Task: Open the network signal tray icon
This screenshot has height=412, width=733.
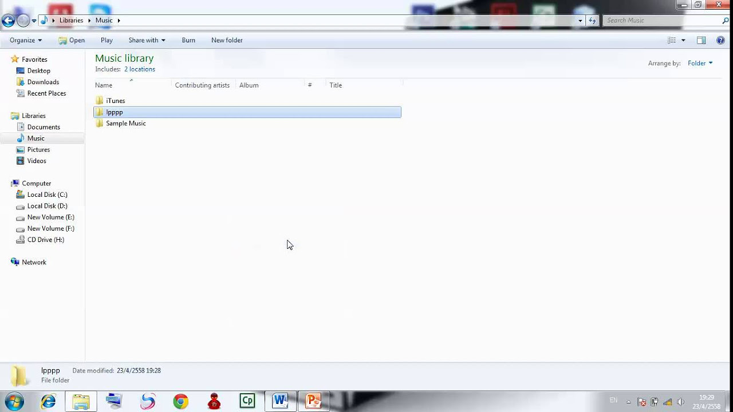Action: tap(667, 402)
